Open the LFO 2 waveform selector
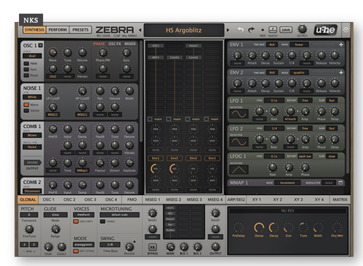The width and height of the screenshot is (363, 266). (239, 142)
